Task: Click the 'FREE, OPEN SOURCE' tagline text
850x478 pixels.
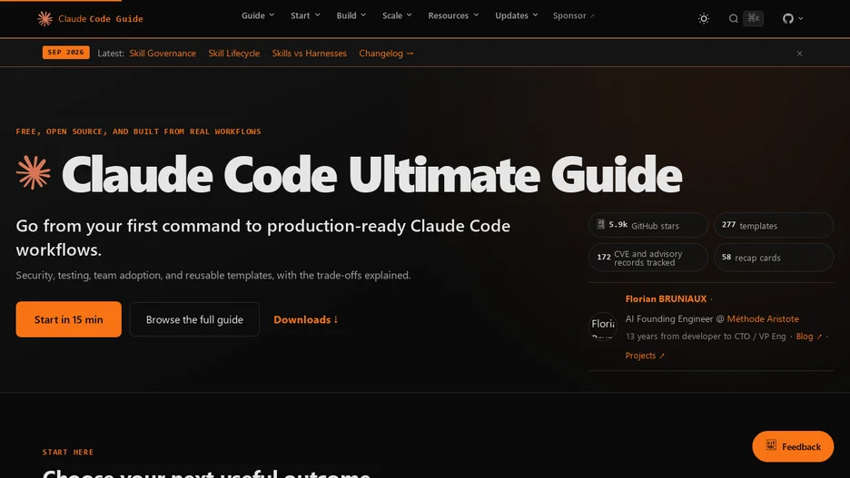Action: (138, 132)
